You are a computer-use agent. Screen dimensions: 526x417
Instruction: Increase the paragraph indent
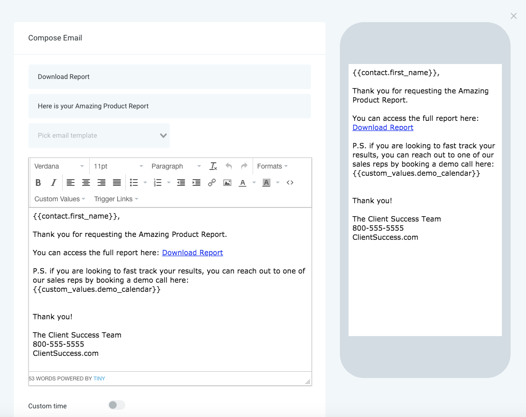[197, 182]
